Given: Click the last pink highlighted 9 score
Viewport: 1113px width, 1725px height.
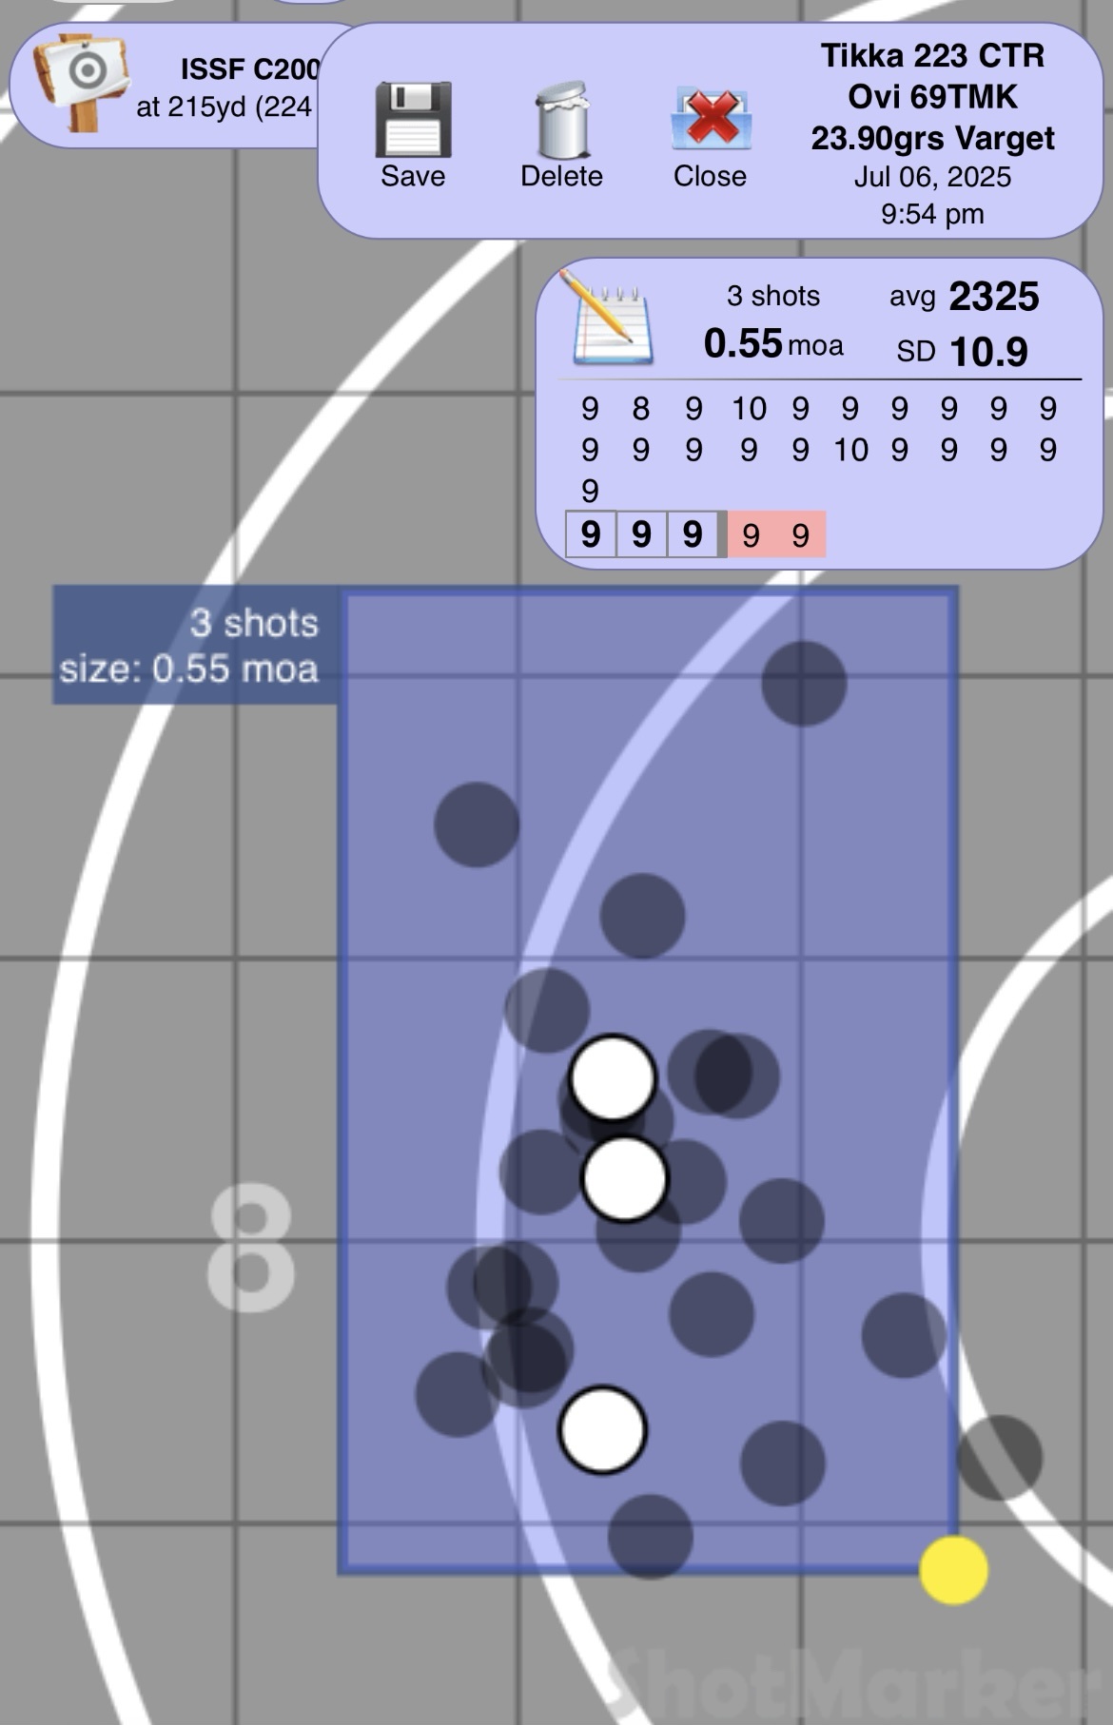Looking at the screenshot, I should (800, 535).
